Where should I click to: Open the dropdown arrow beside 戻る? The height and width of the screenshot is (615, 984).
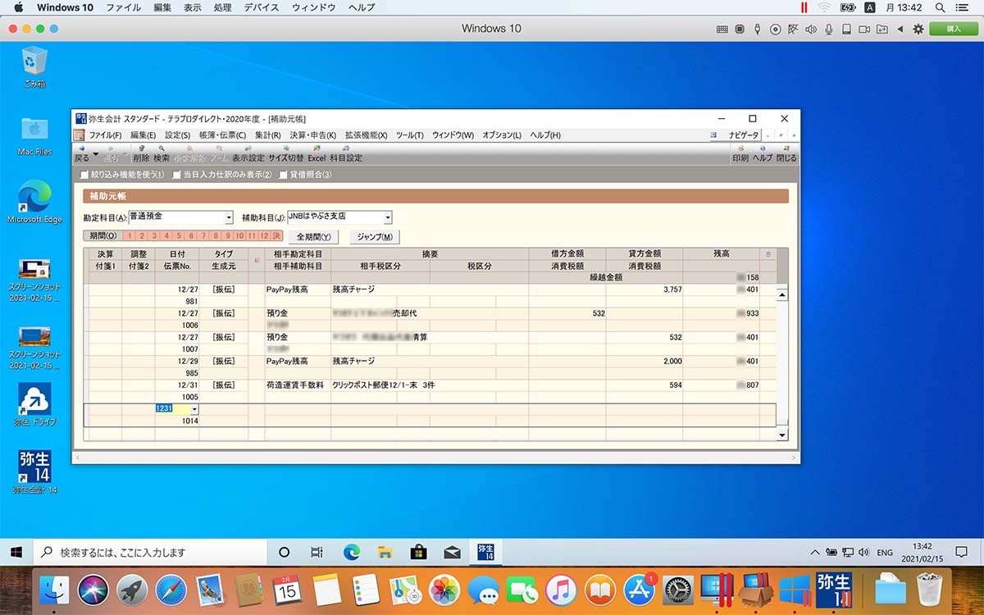96,153
